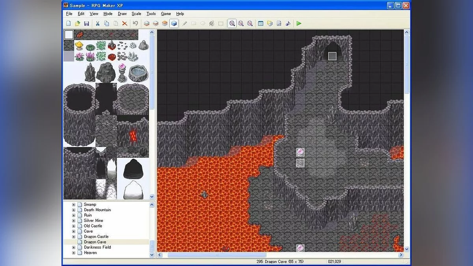Open the File menu
This screenshot has height=266, width=473.
click(69, 14)
